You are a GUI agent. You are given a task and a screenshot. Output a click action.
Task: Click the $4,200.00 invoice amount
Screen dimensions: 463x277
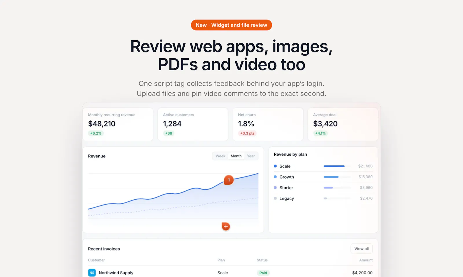362,273
